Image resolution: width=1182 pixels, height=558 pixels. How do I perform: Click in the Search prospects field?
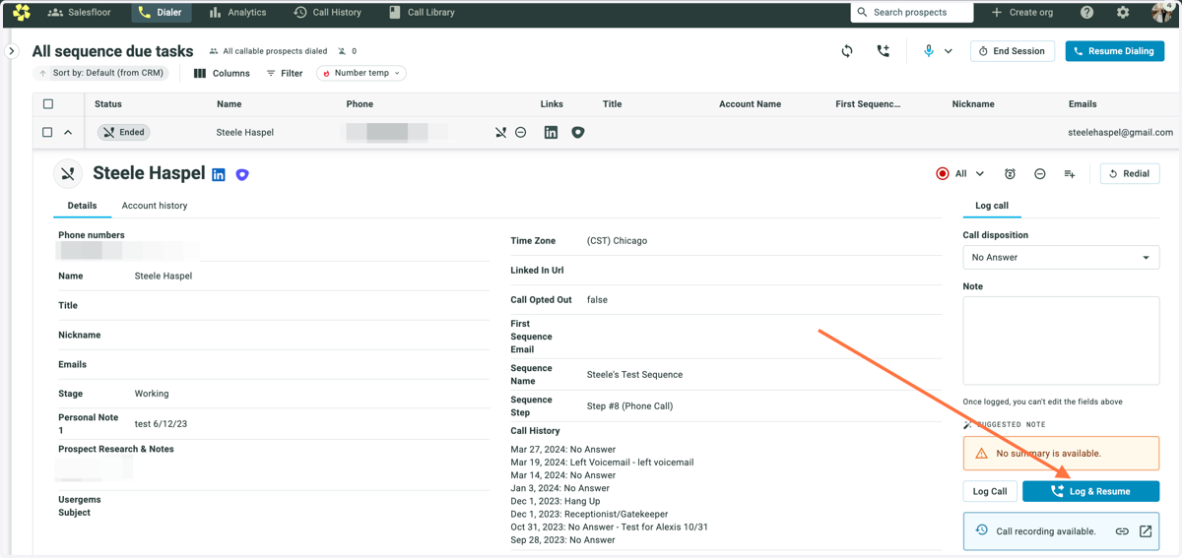[x=912, y=13]
